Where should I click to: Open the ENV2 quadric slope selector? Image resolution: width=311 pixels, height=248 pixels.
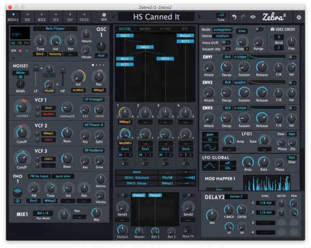click(240, 82)
